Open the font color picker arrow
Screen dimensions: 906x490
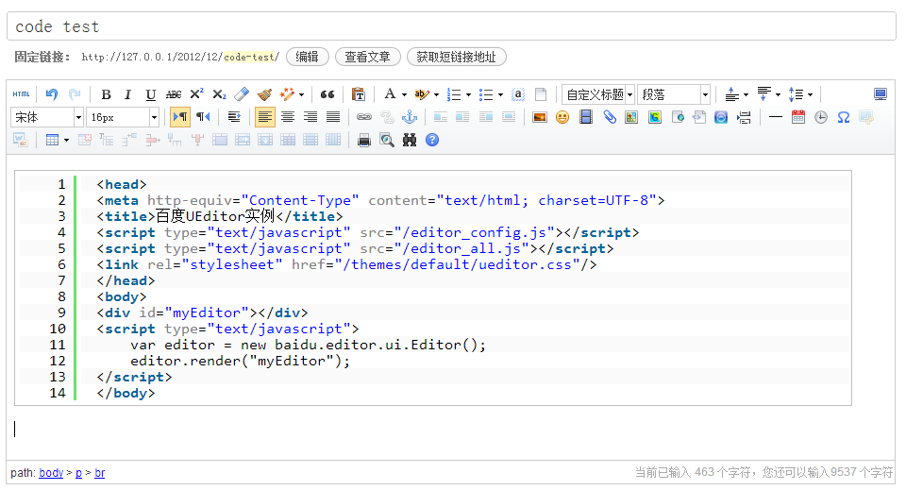[x=404, y=94]
